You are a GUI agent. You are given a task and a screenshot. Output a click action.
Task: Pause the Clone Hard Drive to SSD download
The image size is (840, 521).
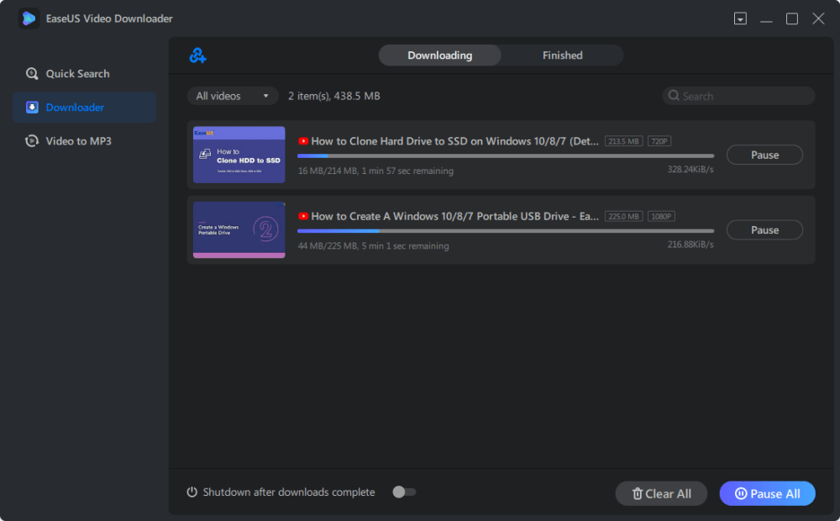(x=764, y=155)
